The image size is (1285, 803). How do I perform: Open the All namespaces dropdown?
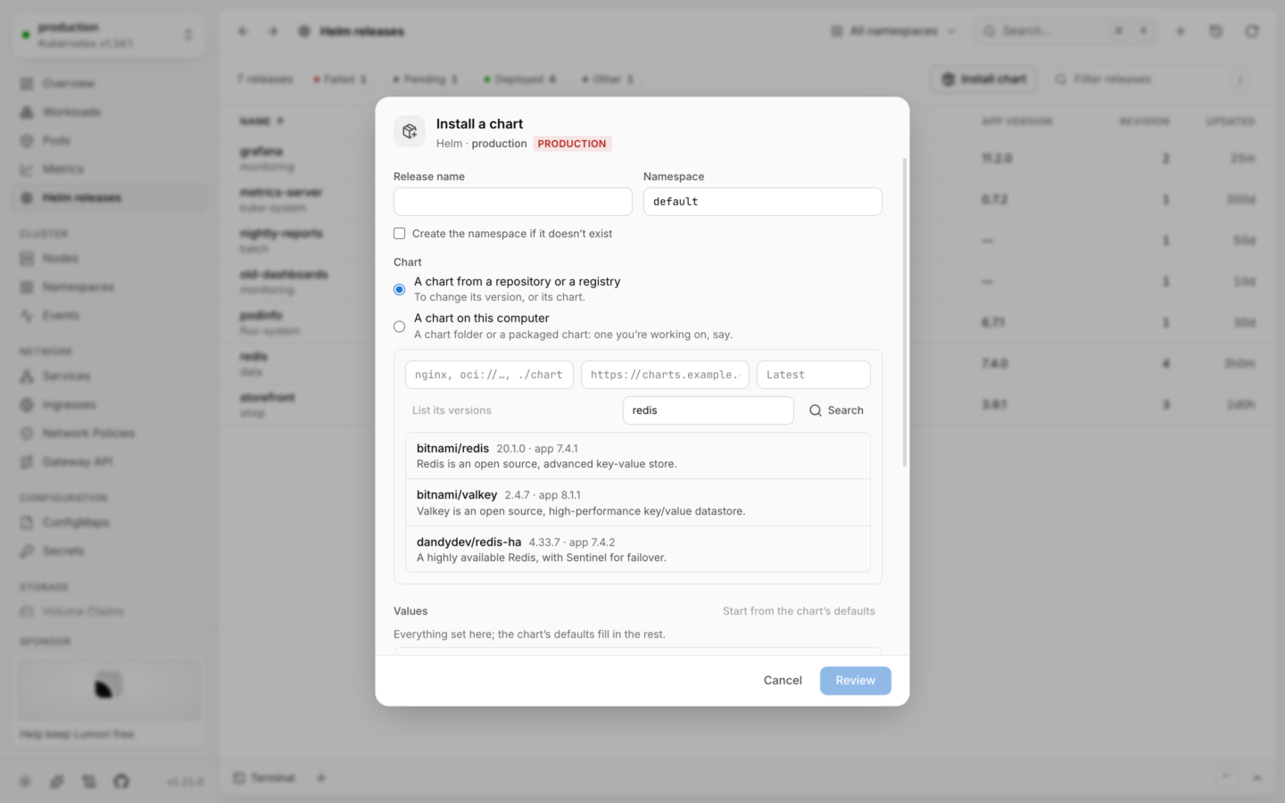click(893, 31)
